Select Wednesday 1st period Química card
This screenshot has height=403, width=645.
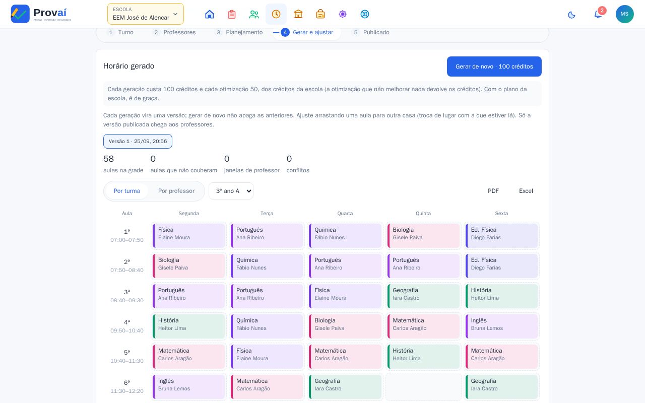pyautogui.click(x=345, y=236)
